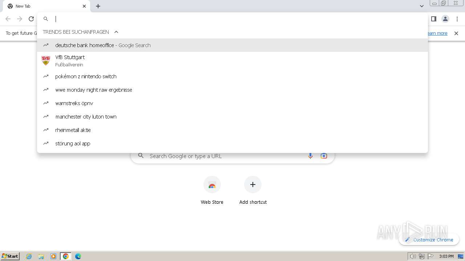
Task: Dismiss the info bar with X
Action: pyautogui.click(x=456, y=33)
